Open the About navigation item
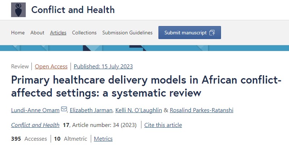The height and width of the screenshot is (153, 289). coord(37,33)
